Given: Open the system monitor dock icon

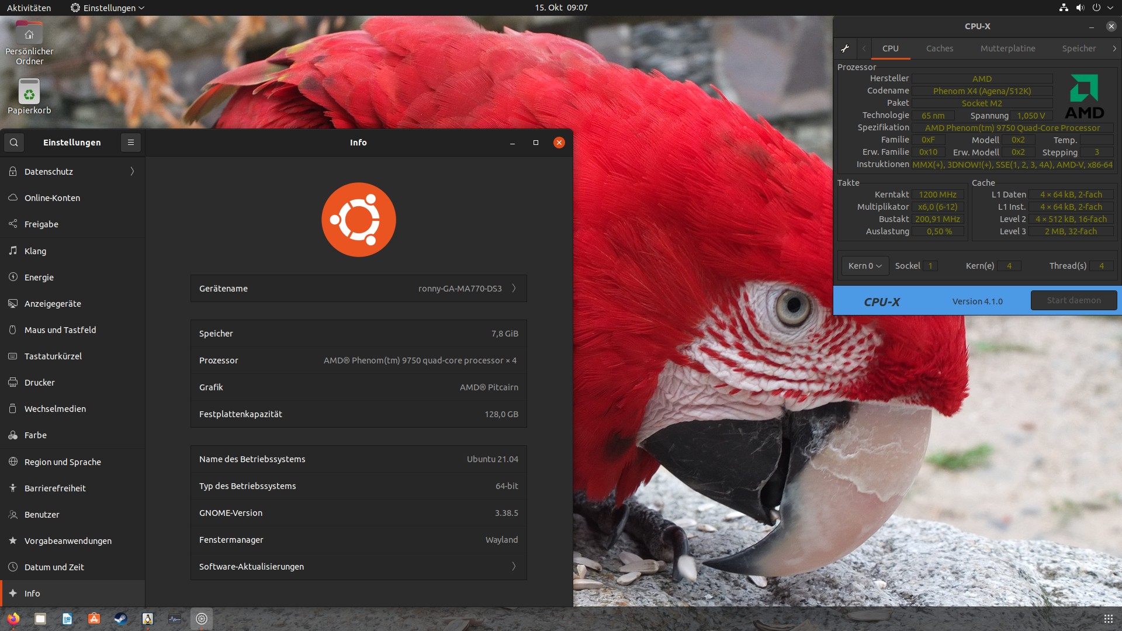Looking at the screenshot, I should pyautogui.click(x=174, y=619).
